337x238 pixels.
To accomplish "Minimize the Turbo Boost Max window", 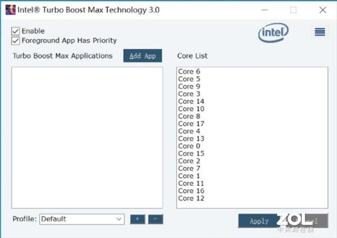I will click(x=265, y=10).
